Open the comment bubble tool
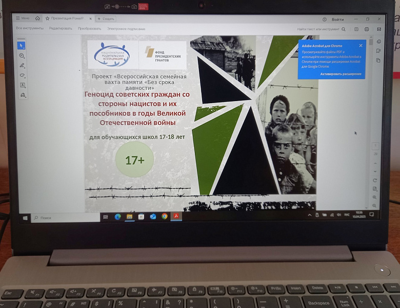The width and height of the screenshot is (400, 308). click(22, 55)
